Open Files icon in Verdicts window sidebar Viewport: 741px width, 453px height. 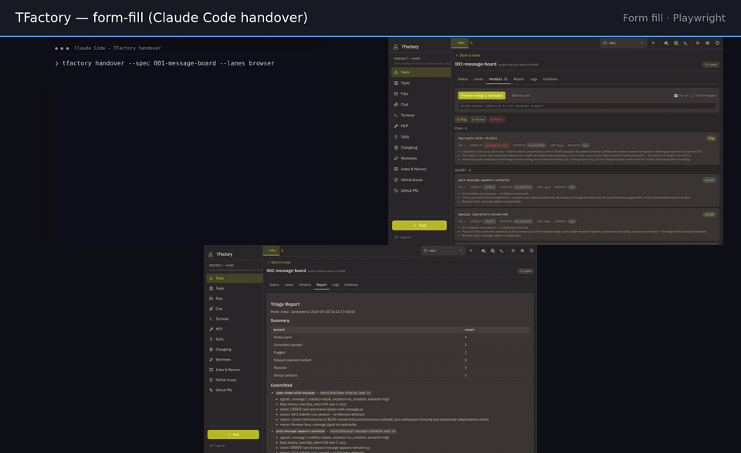396,93
